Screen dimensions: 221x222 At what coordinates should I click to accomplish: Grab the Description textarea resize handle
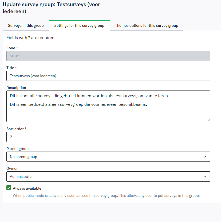click(208, 120)
